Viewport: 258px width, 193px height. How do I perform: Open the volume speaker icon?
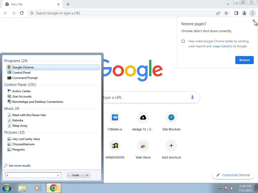click(233, 188)
